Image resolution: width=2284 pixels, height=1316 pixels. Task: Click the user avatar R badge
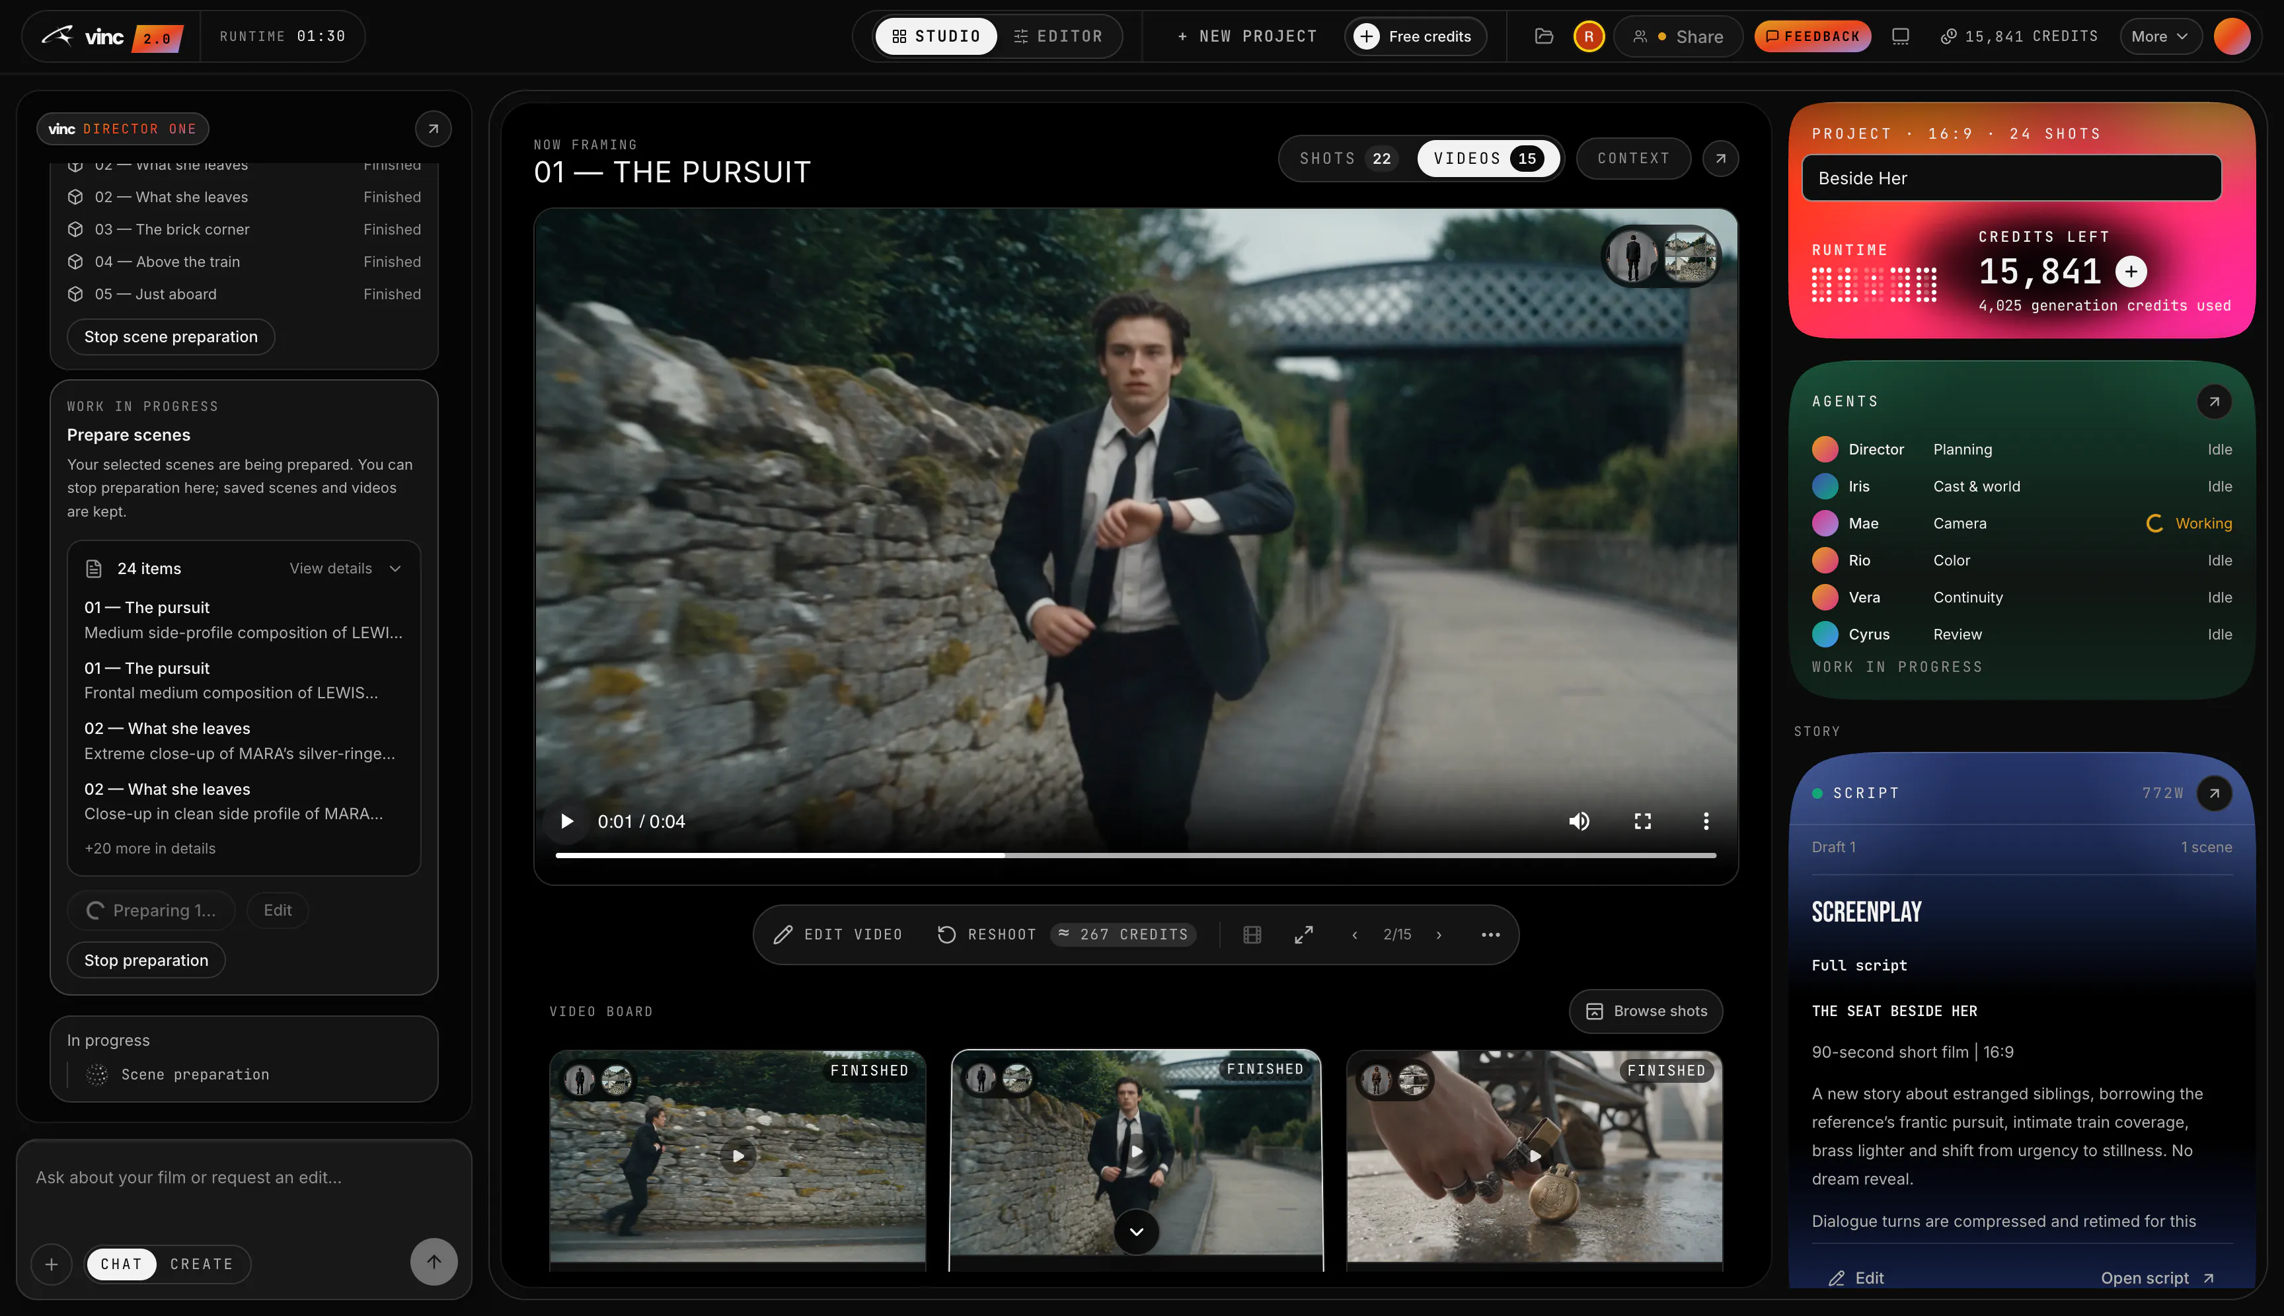1589,36
